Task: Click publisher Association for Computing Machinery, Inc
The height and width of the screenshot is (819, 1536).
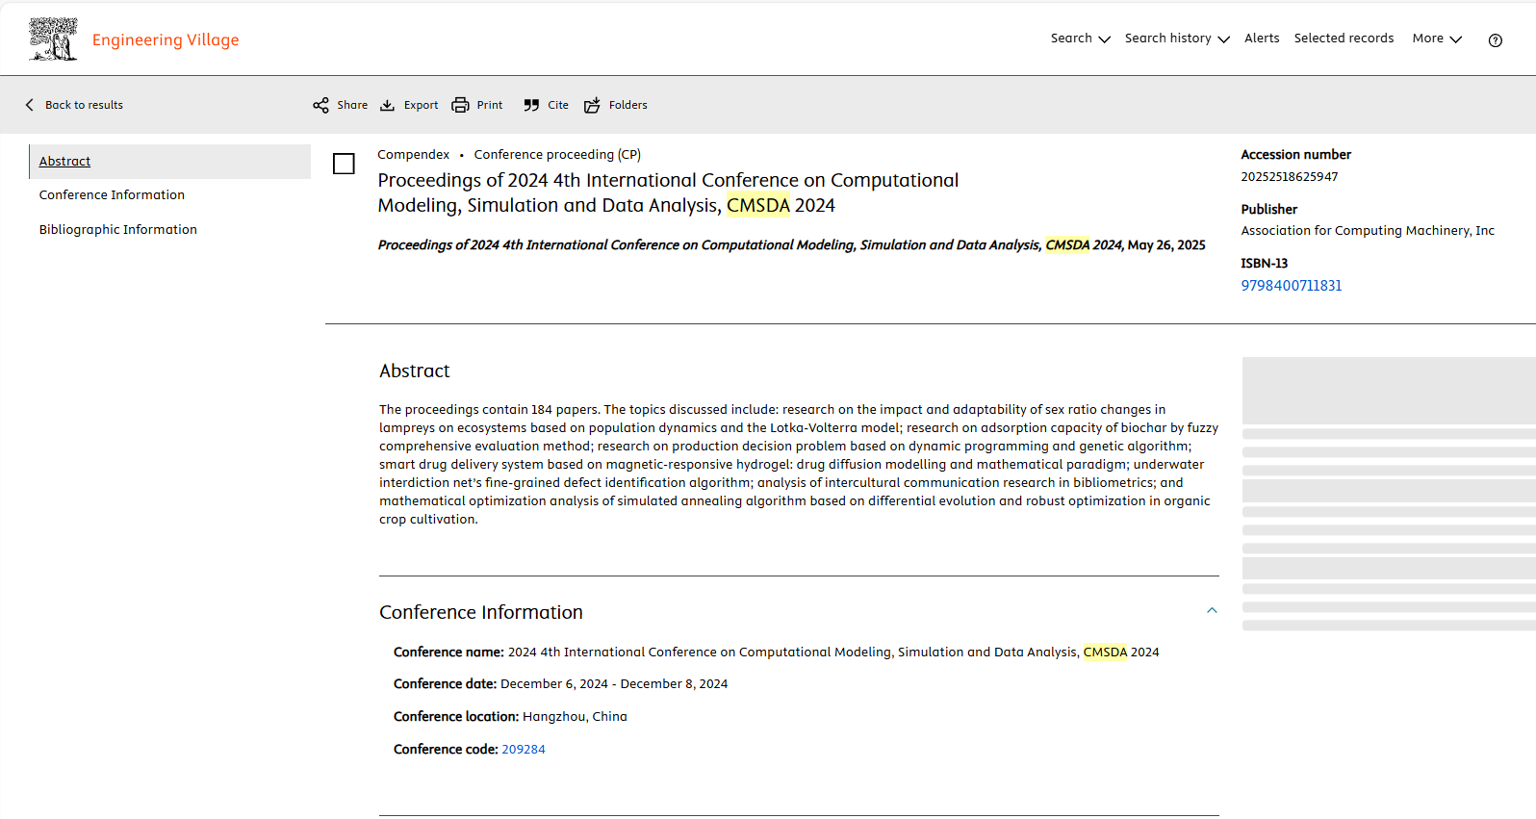Action: tap(1368, 231)
